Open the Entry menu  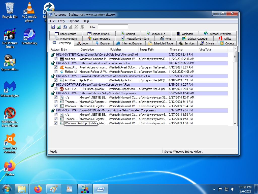click(x=61, y=21)
